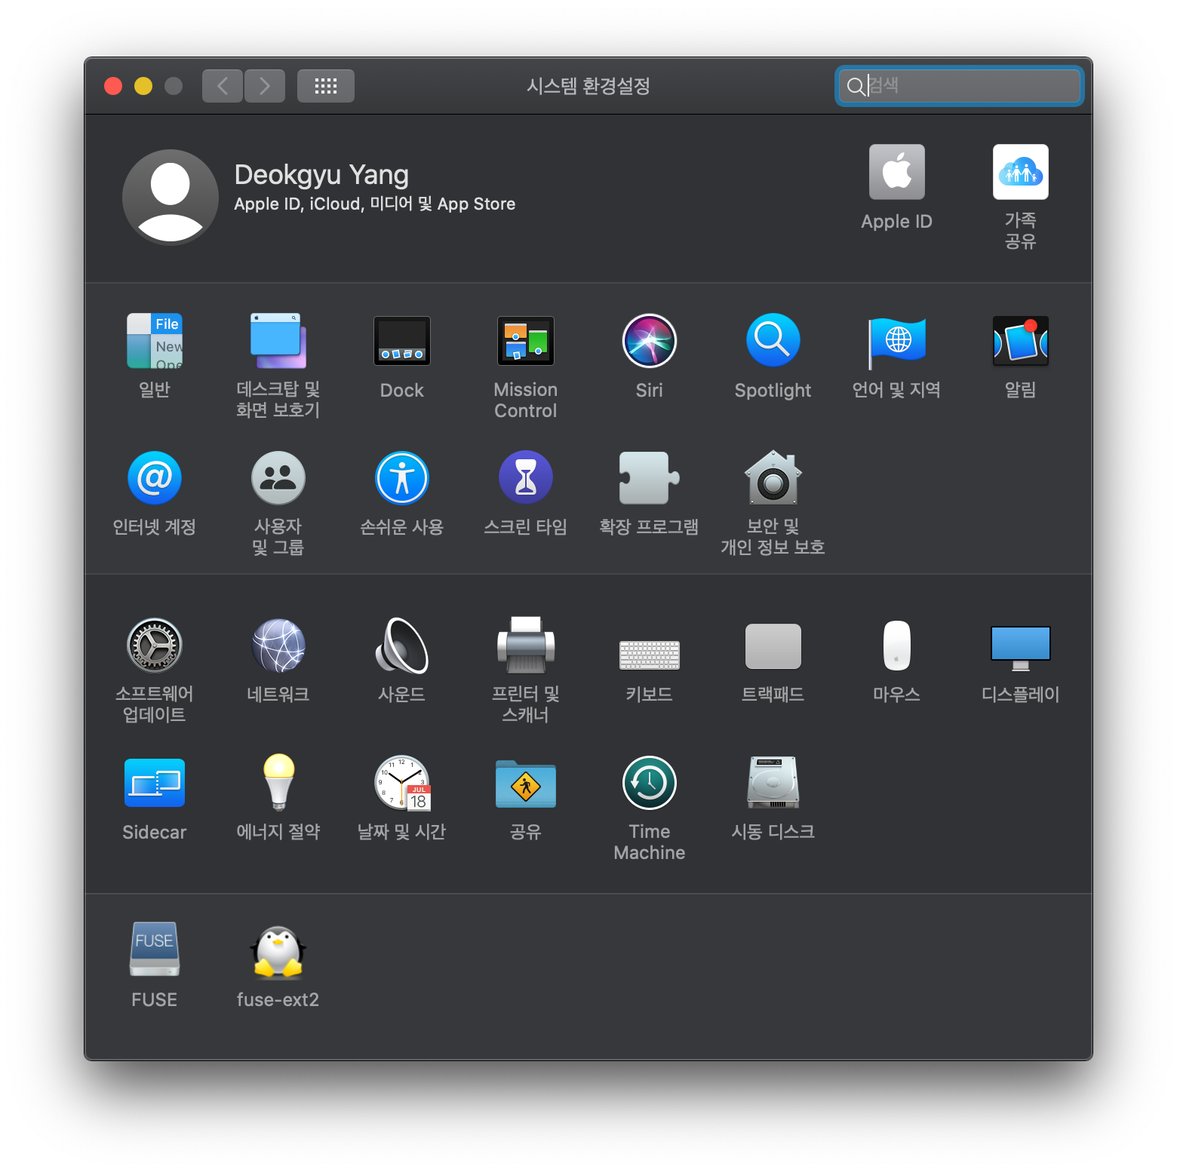Open the Apple ID settings icon
This screenshot has height=1172, width=1177.
click(x=897, y=172)
